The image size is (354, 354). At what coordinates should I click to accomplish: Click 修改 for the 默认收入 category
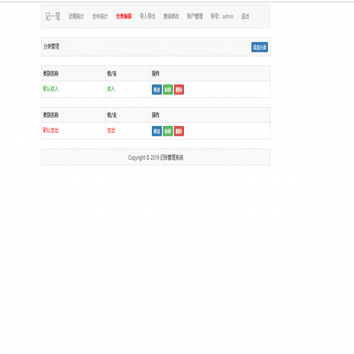pos(157,90)
